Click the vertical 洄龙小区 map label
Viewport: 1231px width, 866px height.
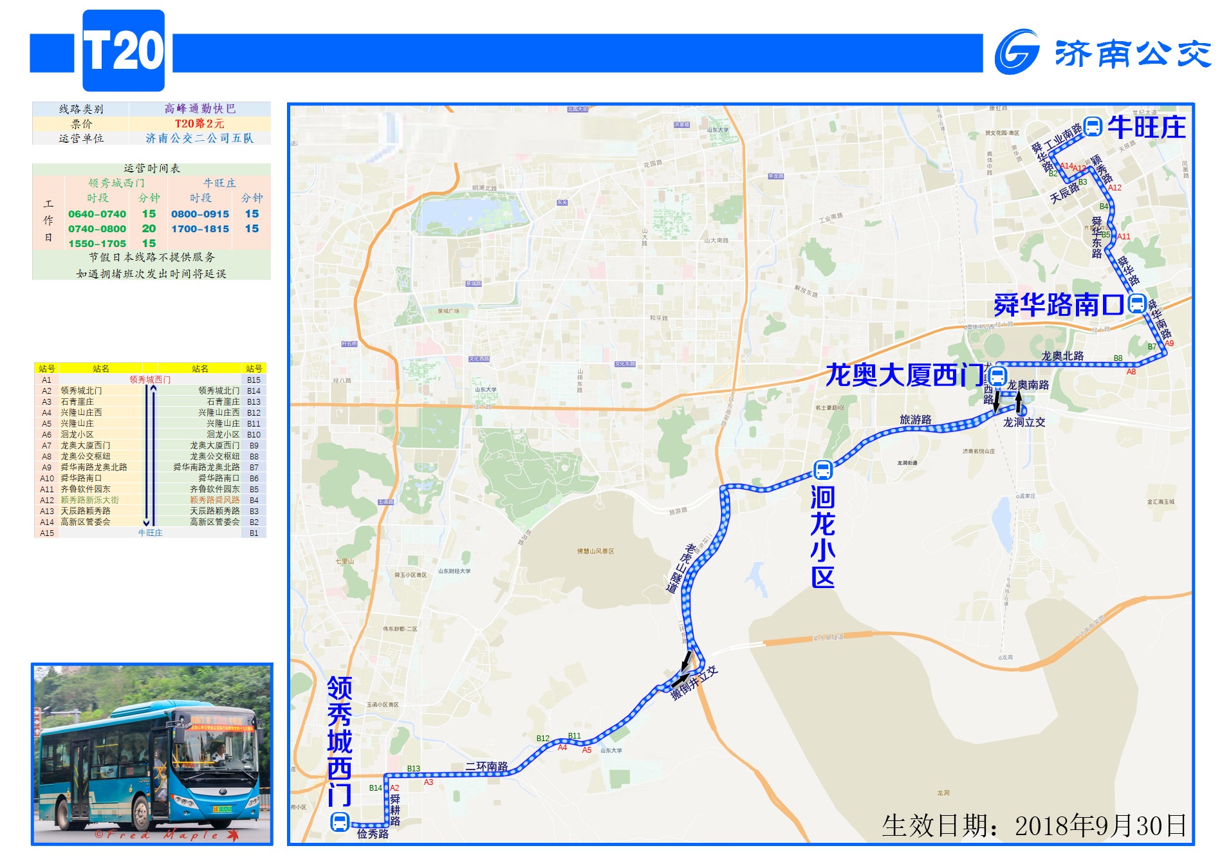pyautogui.click(x=822, y=537)
